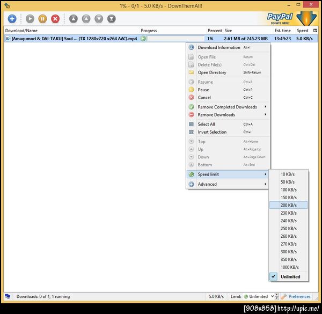Image resolution: width=322 pixels, height=314 pixels.
Task: Select Cancel in the context menu
Action: [x=228, y=98]
